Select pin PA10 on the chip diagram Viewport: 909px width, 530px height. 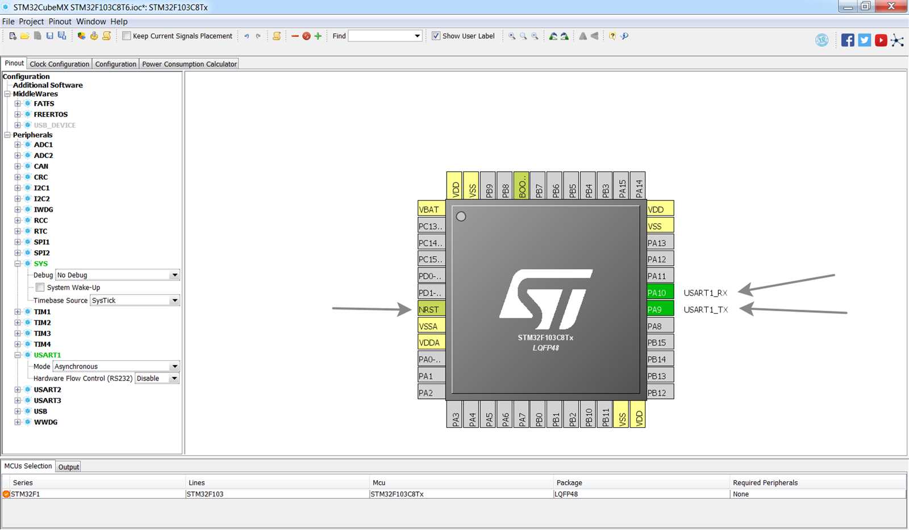click(x=657, y=293)
